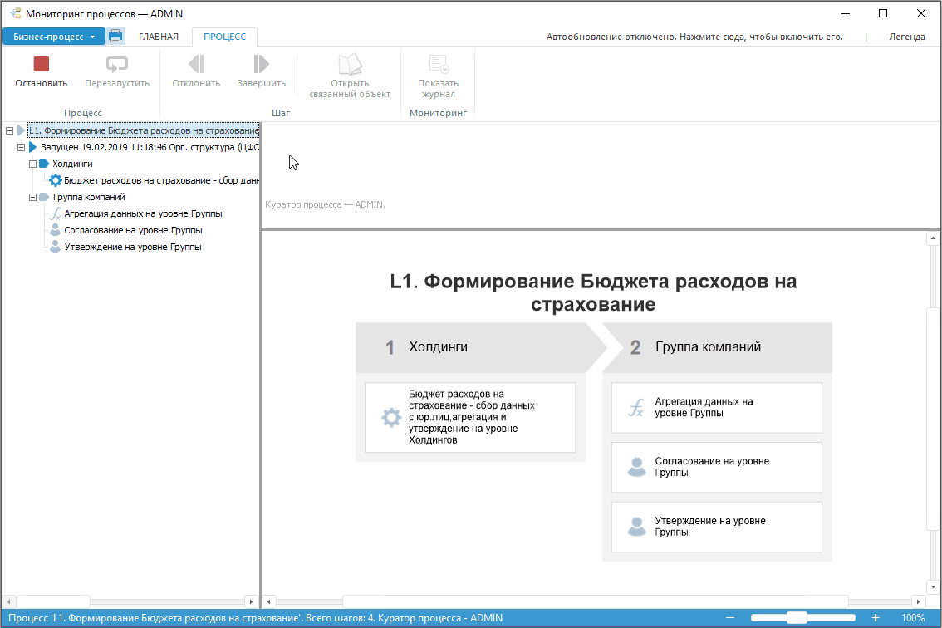Click the printer icon in title ribbon
Viewport: 942px width, 628px height.
(115, 37)
